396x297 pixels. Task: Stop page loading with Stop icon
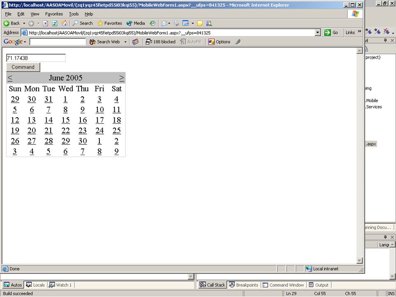point(45,24)
